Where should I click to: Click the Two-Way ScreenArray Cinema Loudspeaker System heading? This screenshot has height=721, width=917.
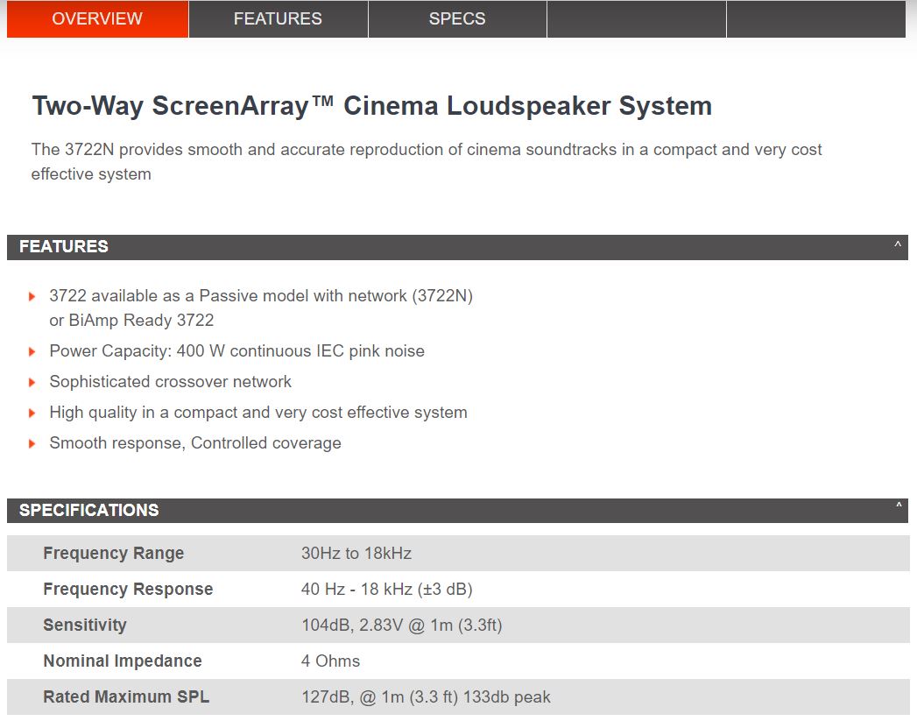[x=371, y=106]
